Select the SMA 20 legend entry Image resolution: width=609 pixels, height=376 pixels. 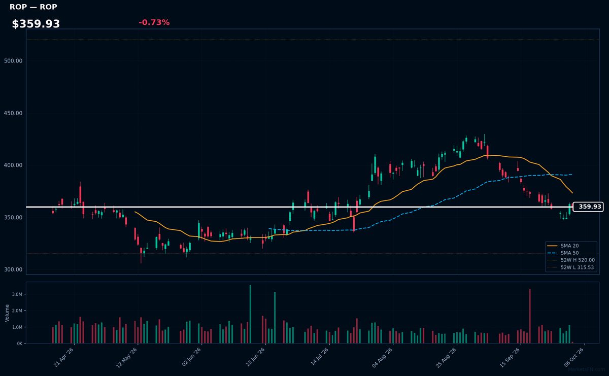point(569,246)
